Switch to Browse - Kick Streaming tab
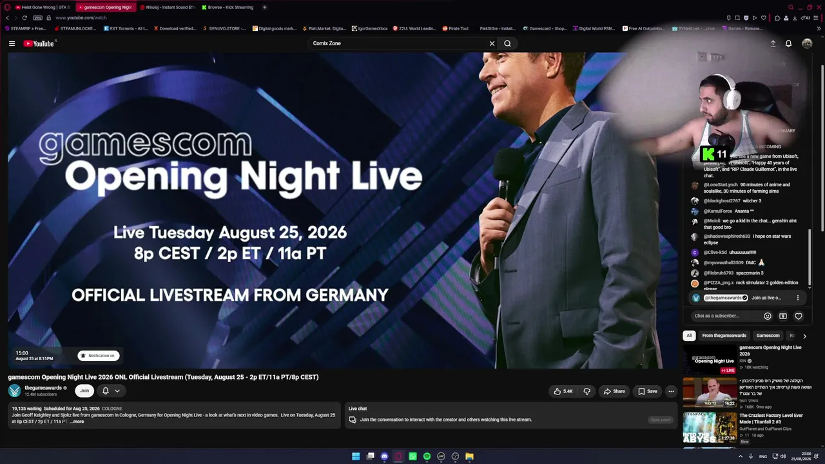The height and width of the screenshot is (464, 825). (228, 7)
